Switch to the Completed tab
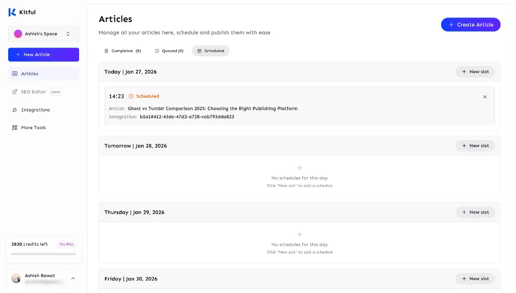The image size is (516, 293). point(123,50)
